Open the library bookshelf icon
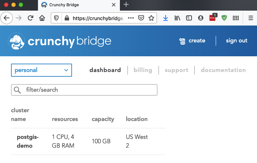Screen dimensions: 257x163 177,18
